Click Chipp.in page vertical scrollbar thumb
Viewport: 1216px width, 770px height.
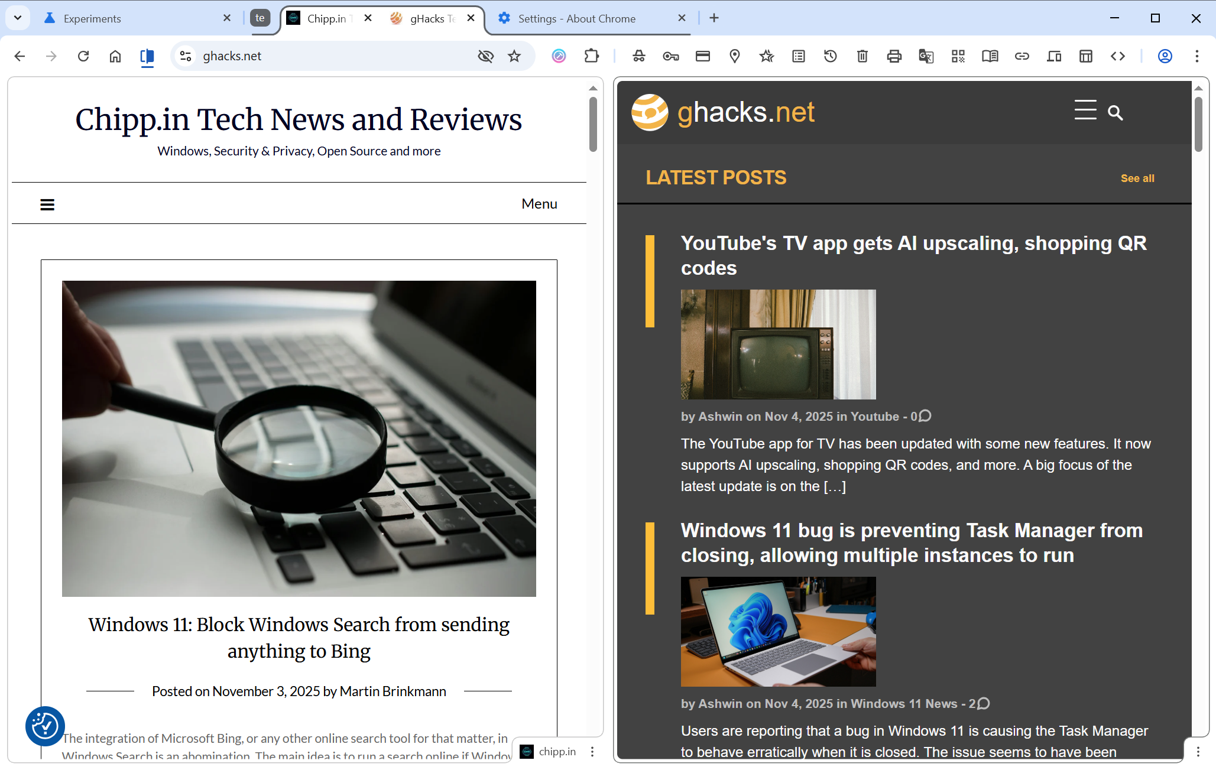coord(593,125)
